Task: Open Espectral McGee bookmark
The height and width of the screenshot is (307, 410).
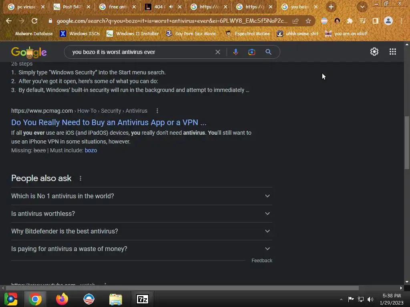Action: point(247,34)
